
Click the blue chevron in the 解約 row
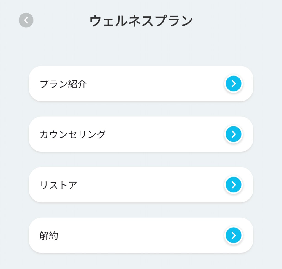(234, 235)
